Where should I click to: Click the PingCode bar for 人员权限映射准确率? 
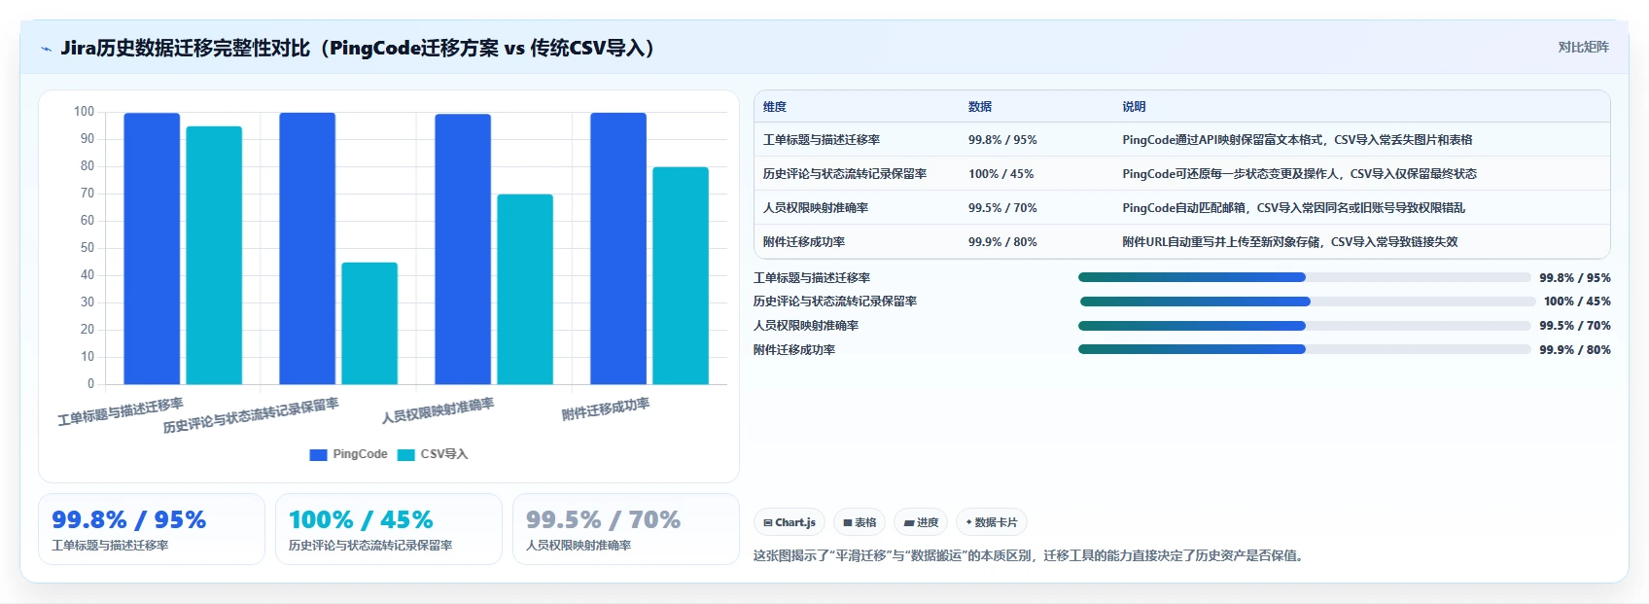463,249
